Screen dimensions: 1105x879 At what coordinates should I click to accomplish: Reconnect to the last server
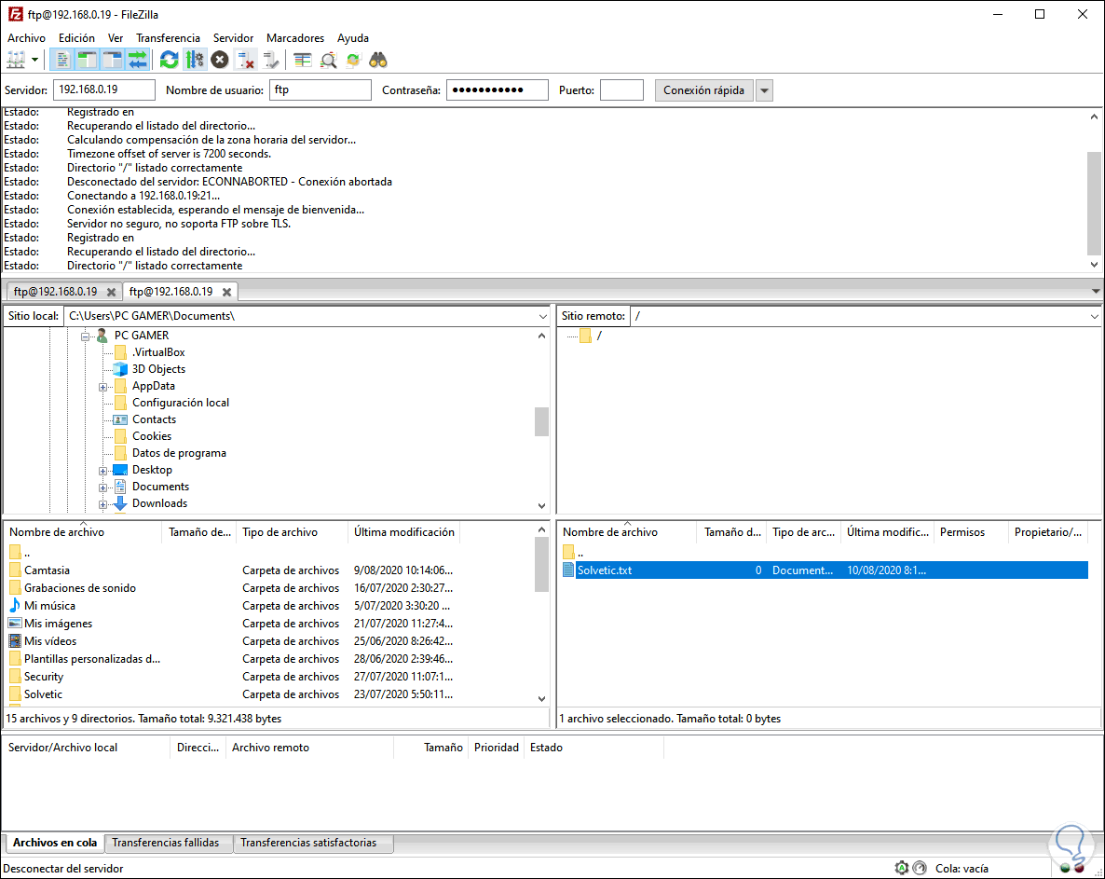(270, 60)
